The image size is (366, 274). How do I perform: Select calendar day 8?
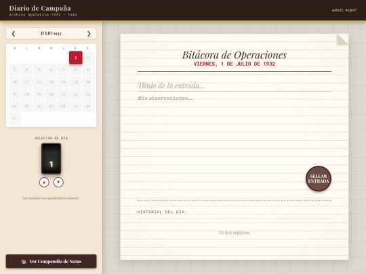76,70
